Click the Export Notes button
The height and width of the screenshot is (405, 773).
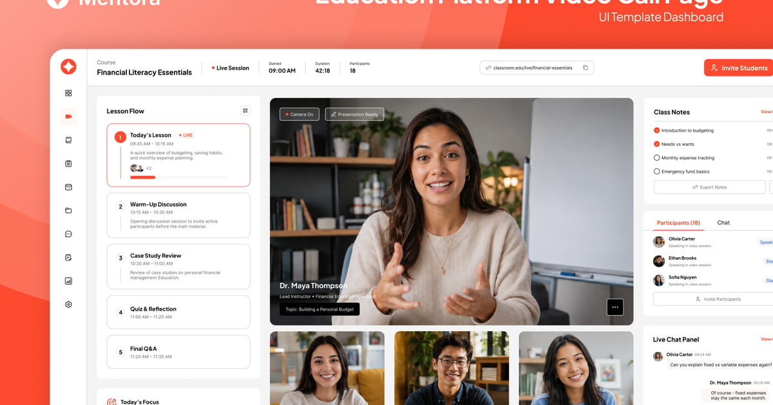pyautogui.click(x=709, y=187)
